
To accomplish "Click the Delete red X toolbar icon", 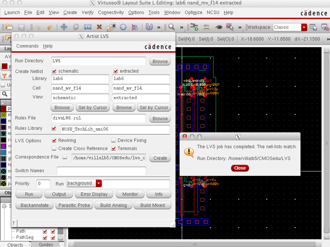I will click(98, 27).
